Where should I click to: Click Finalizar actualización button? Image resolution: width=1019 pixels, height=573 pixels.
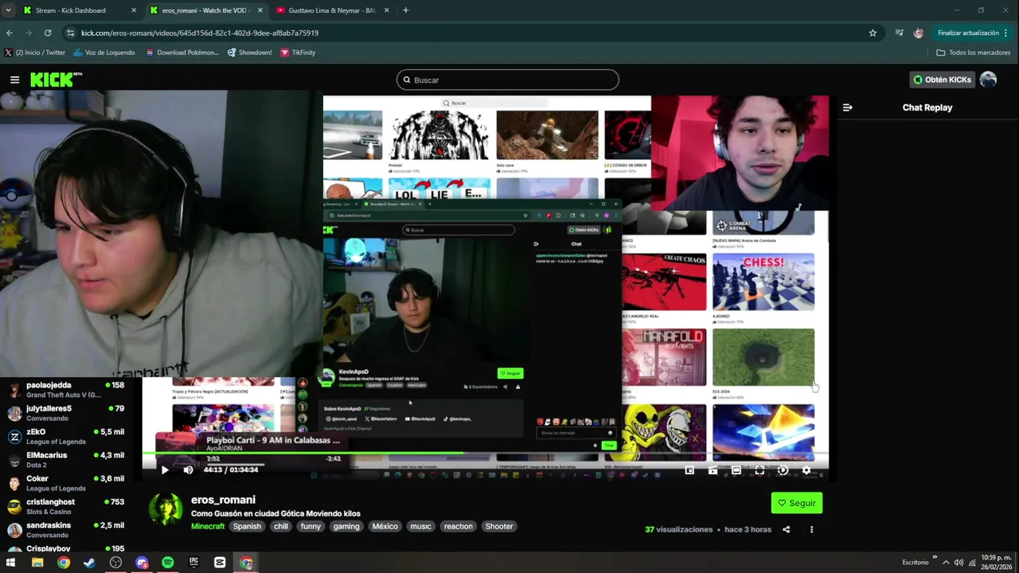[x=973, y=33]
